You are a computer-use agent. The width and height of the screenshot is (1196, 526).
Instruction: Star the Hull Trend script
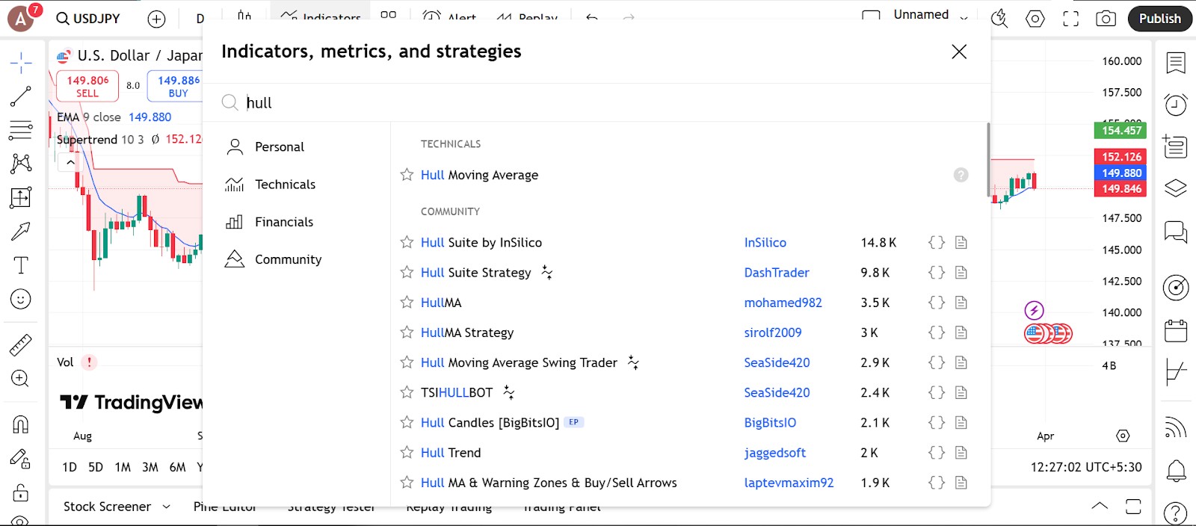(407, 453)
